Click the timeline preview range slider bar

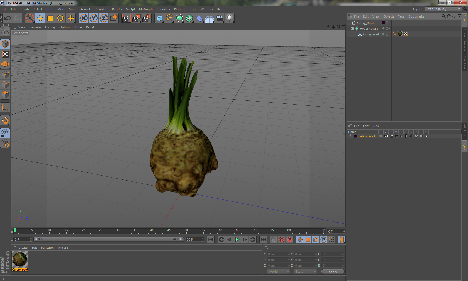pyautogui.click(x=109, y=239)
